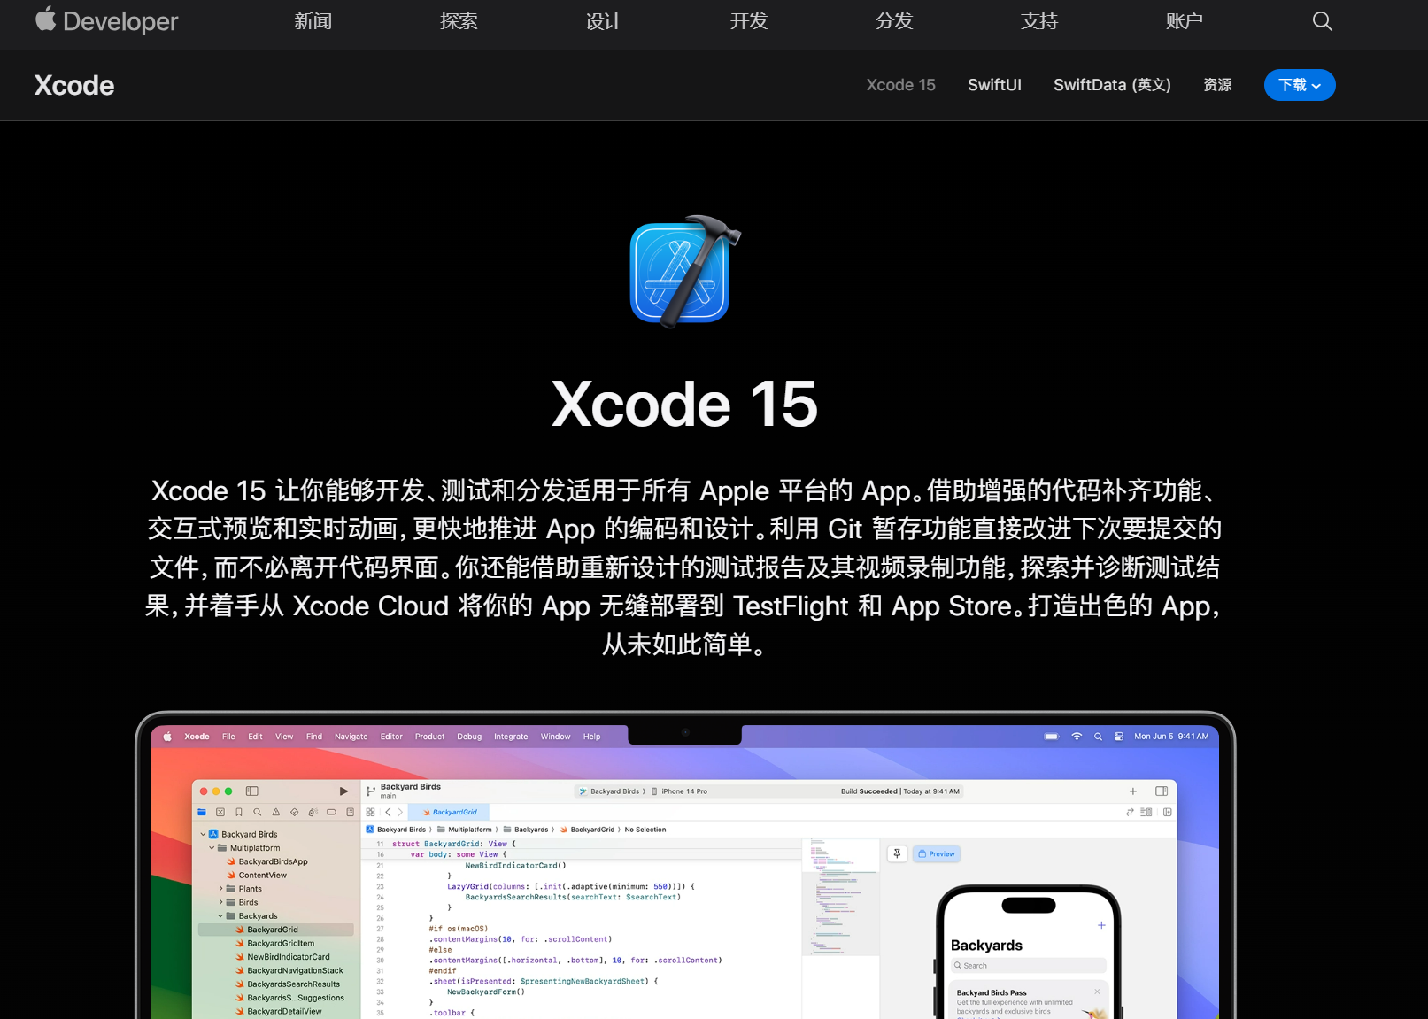This screenshot has width=1428, height=1019.
Task: Click the Apple Developer logo
Action: [106, 20]
